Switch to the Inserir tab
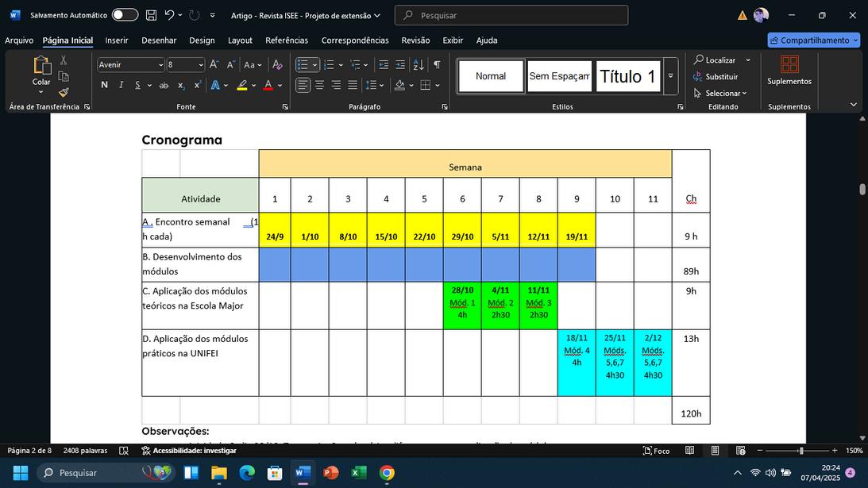This screenshot has width=868, height=488. (x=117, y=40)
